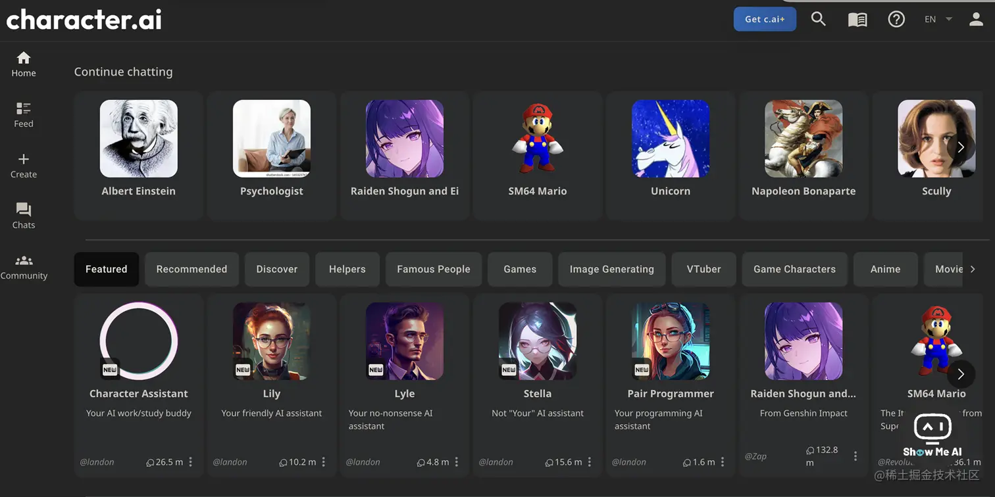
Task: Open Chats in the sidebar
Action: [x=24, y=216]
